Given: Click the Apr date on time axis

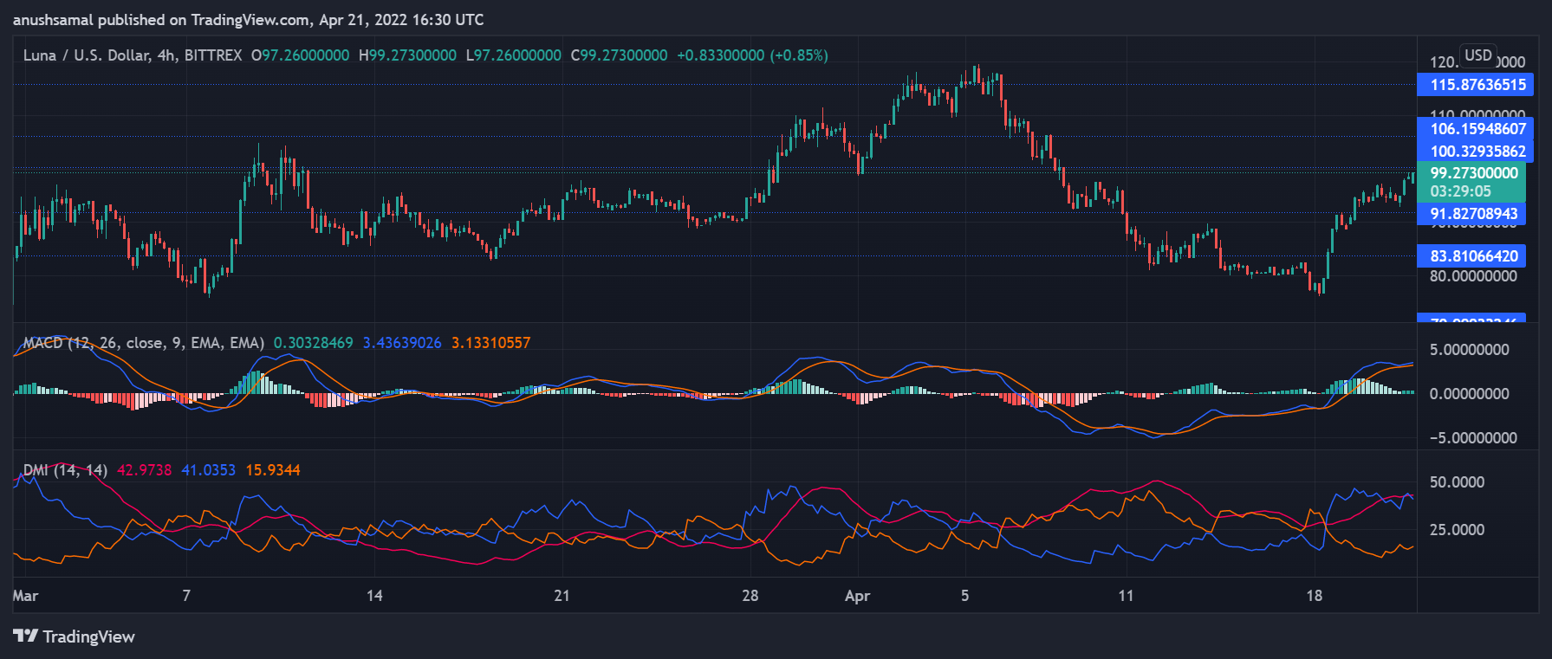Looking at the screenshot, I should click(857, 596).
